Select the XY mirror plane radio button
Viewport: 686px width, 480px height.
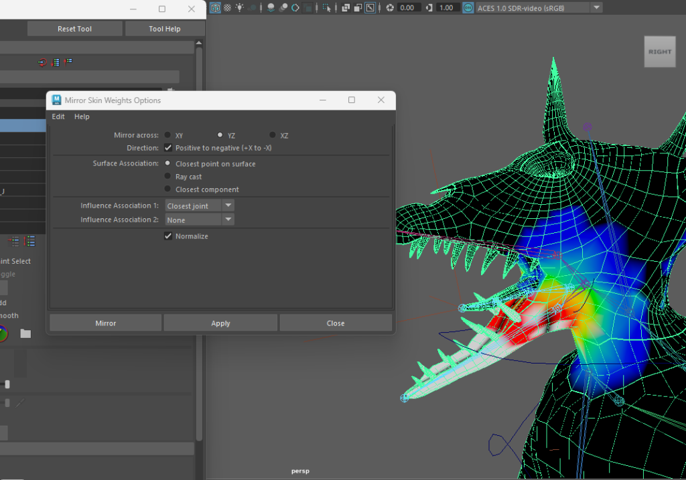click(168, 135)
